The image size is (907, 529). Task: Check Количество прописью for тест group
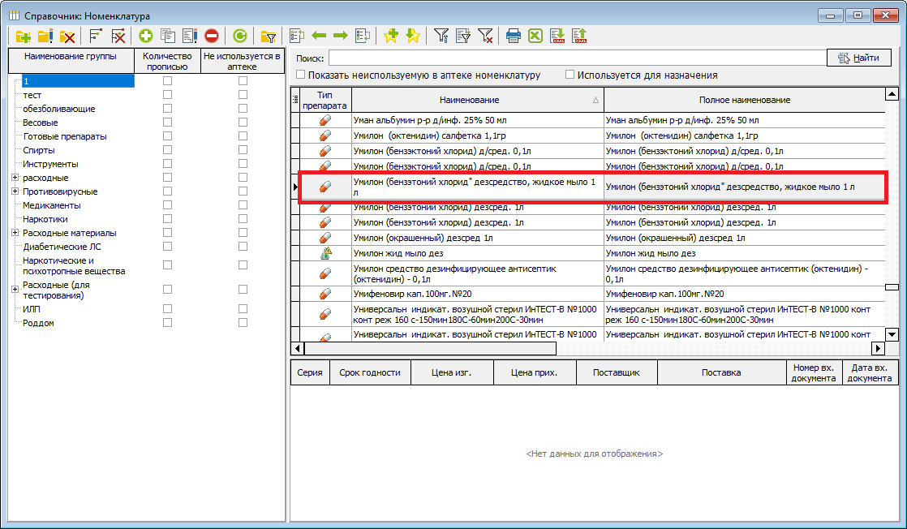coord(167,94)
